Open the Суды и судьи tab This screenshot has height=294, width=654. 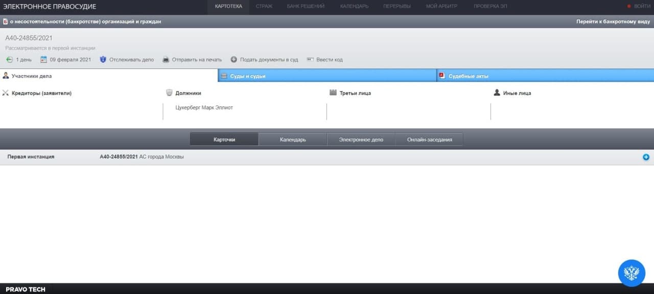tap(327, 76)
